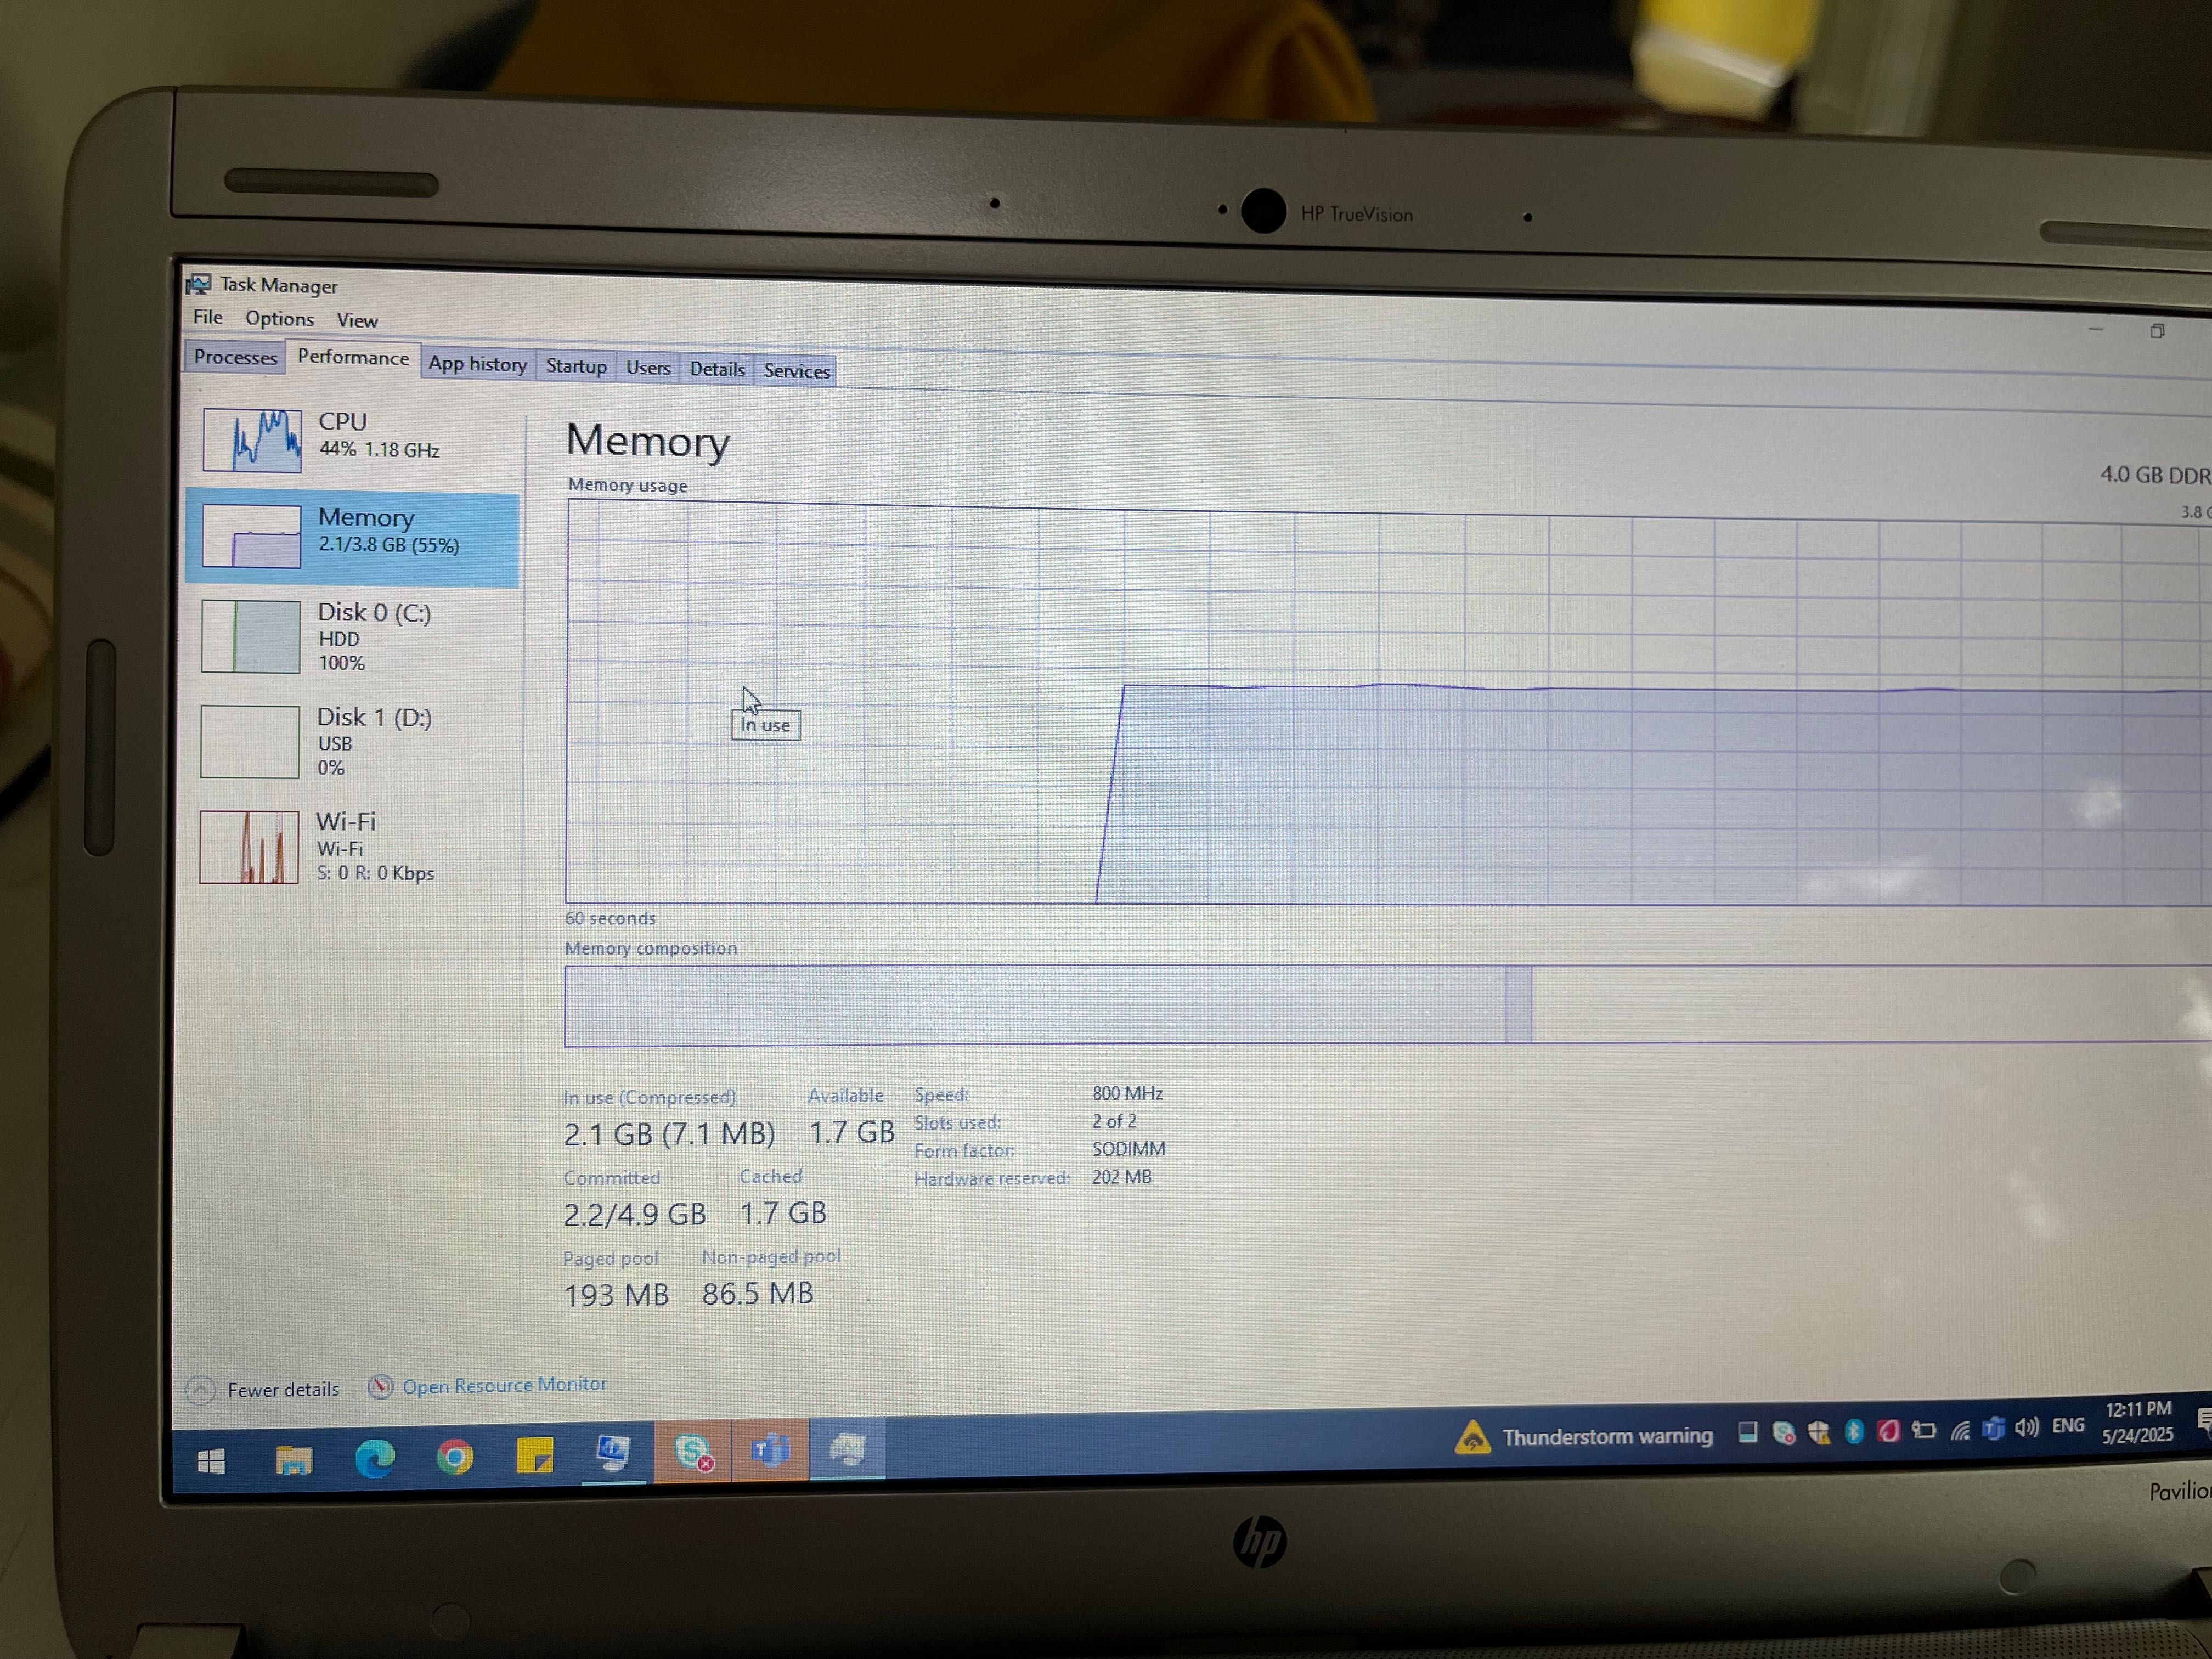Minimize the Task Manager window

pyautogui.click(x=2096, y=329)
